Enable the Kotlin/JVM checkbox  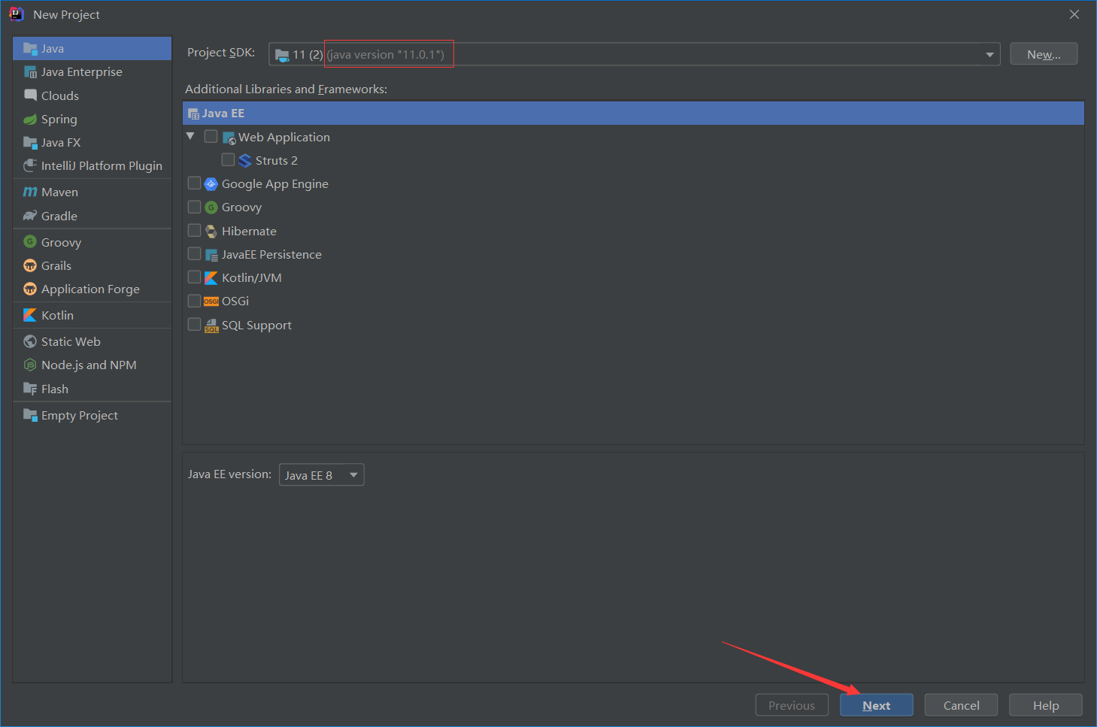[x=195, y=277]
